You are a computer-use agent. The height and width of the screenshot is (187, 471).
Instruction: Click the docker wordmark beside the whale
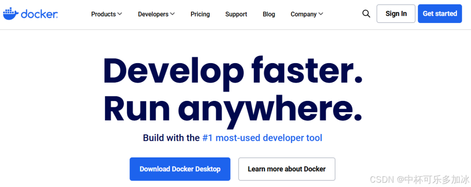39,14
